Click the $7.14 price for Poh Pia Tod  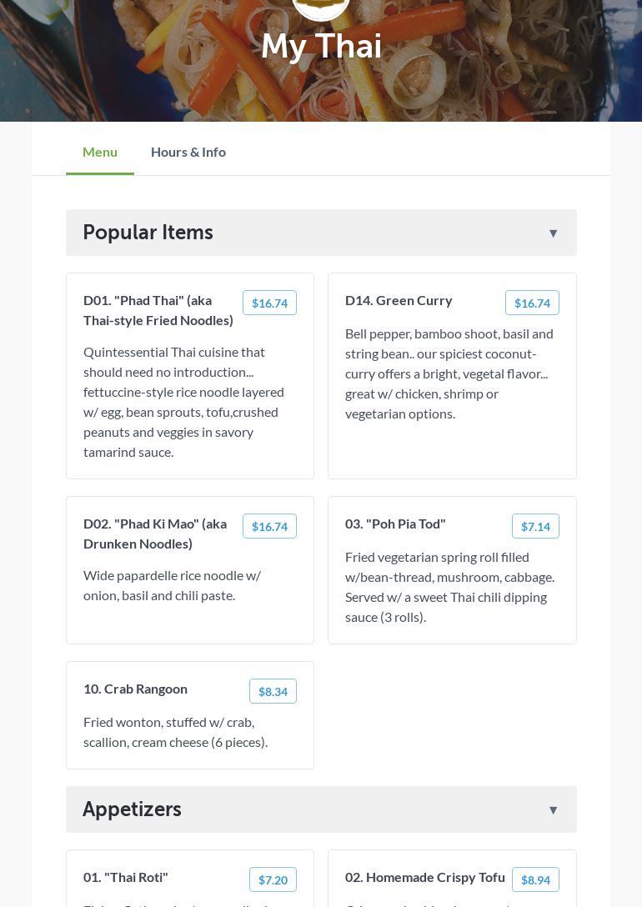point(535,526)
